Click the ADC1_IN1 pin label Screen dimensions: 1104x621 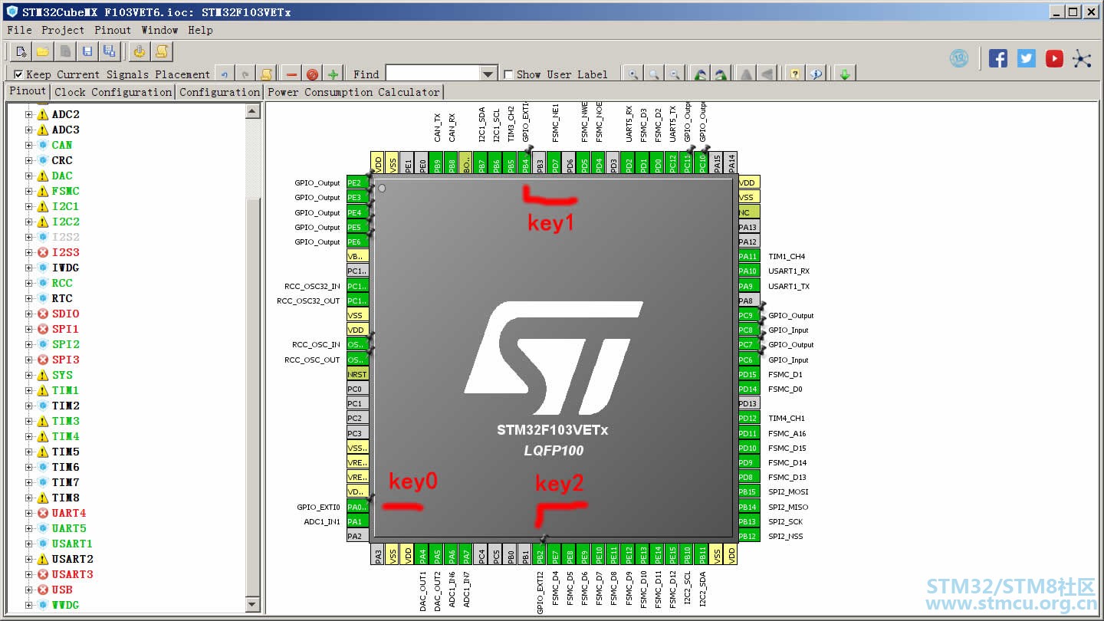click(x=322, y=522)
